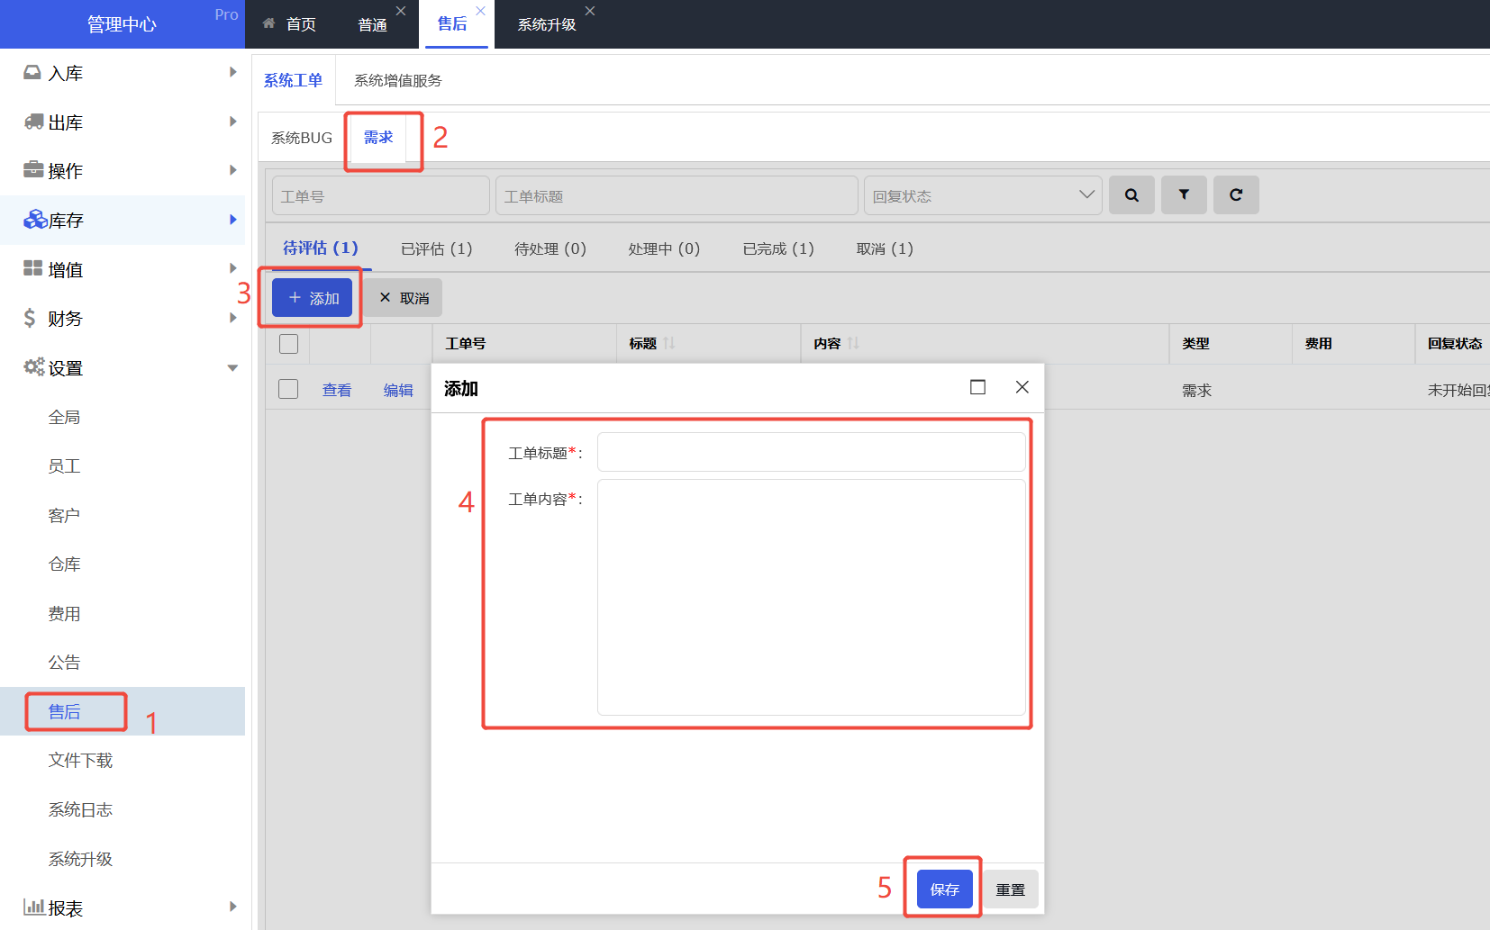Screen dimensions: 1490x930
Task: Close the 普通 tab
Action: pyautogui.click(x=401, y=11)
